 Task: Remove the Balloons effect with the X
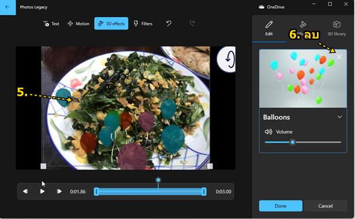coord(339,57)
